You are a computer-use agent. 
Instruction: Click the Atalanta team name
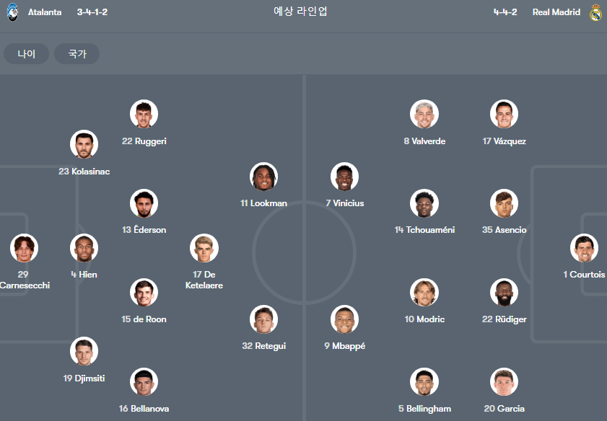(45, 12)
